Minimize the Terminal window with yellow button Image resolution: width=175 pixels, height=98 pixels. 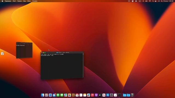pos(43,53)
